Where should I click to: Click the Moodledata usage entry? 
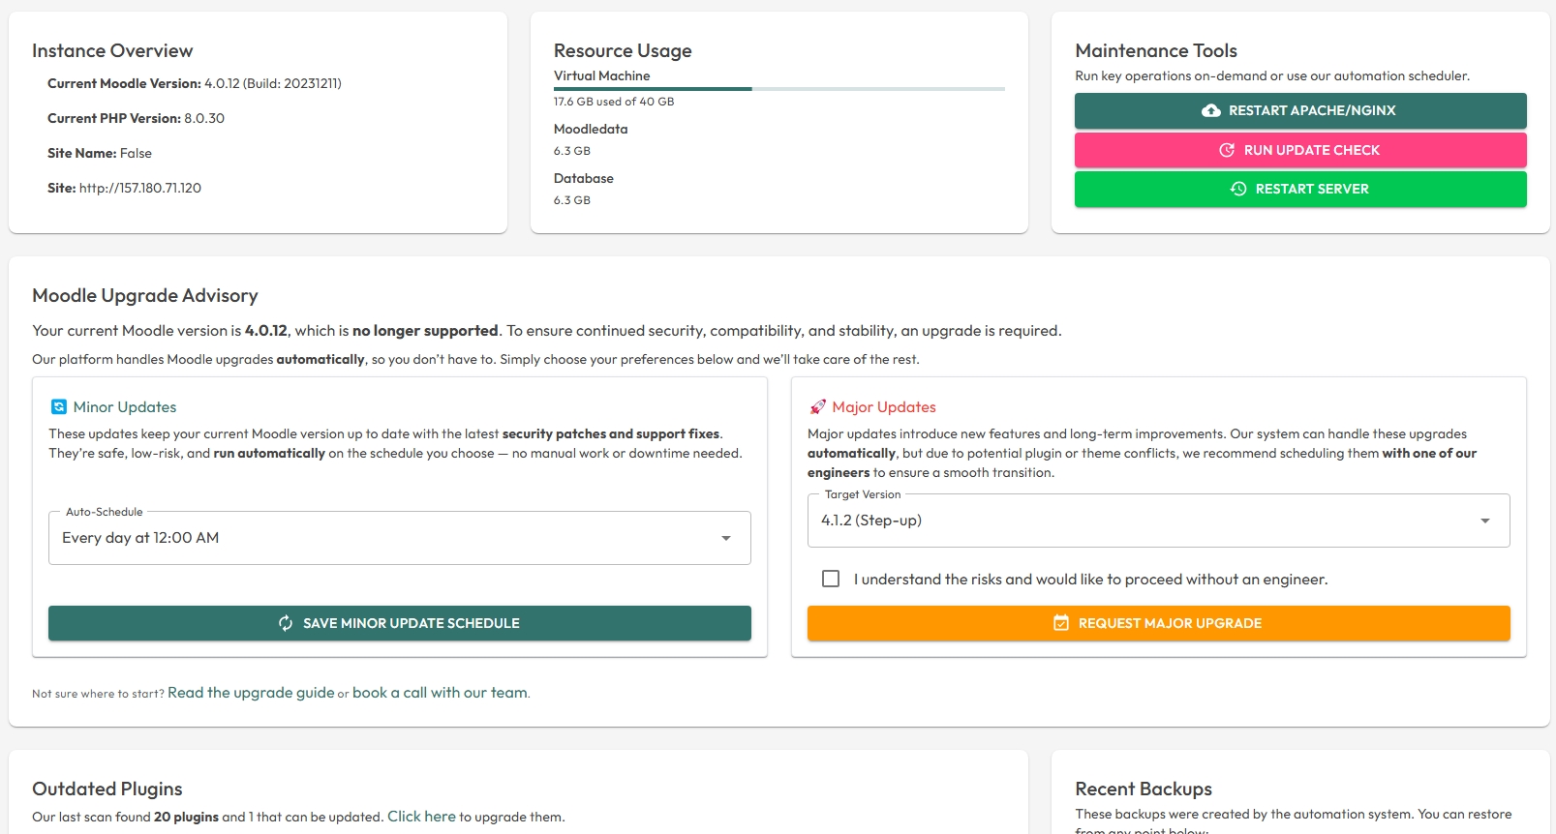click(591, 139)
